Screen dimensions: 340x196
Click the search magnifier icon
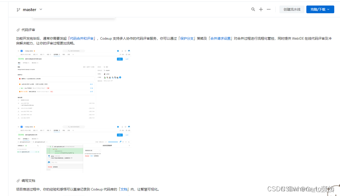[x=253, y=9]
